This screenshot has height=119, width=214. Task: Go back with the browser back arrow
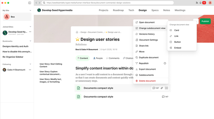click(36, 3)
